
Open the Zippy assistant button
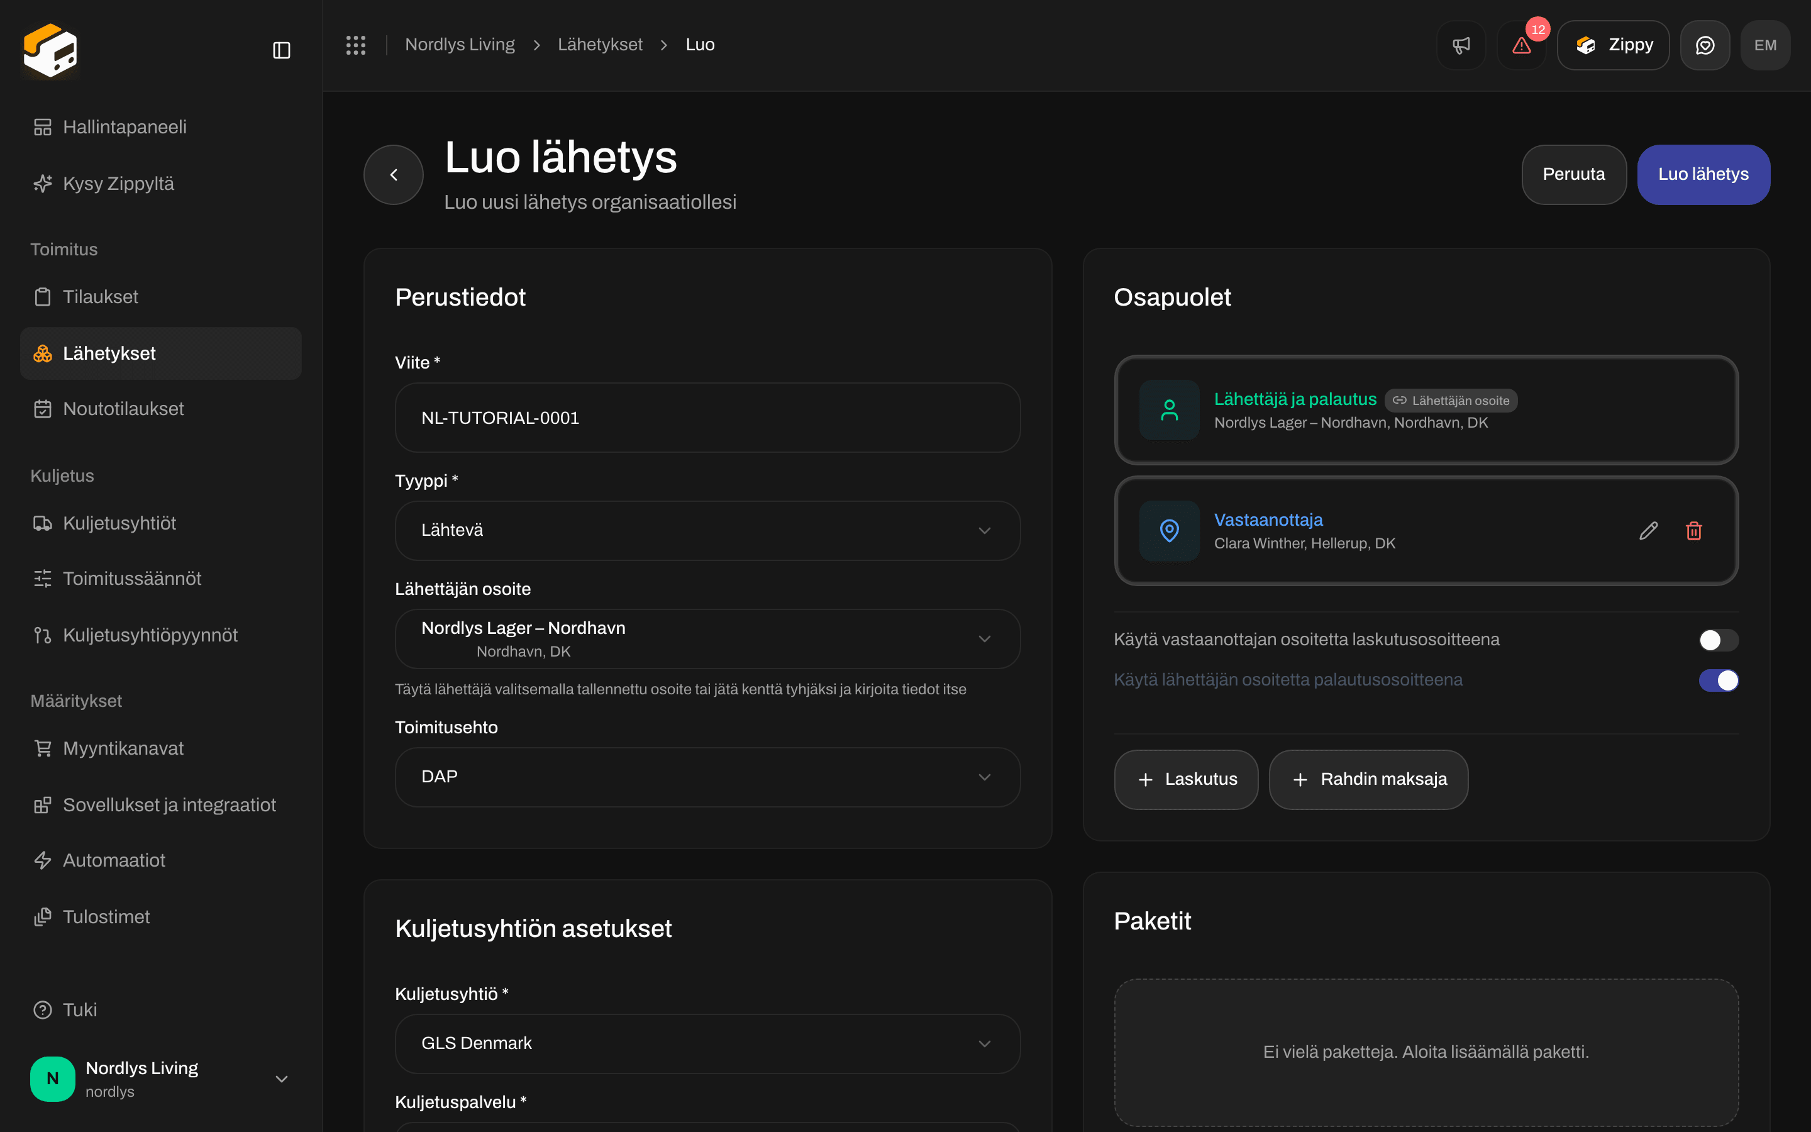(x=1613, y=45)
